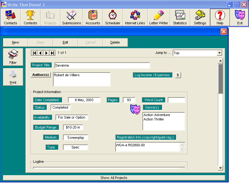Viewport: 249px width, 183px height.
Task: Open the Statistics module
Action: point(180,17)
